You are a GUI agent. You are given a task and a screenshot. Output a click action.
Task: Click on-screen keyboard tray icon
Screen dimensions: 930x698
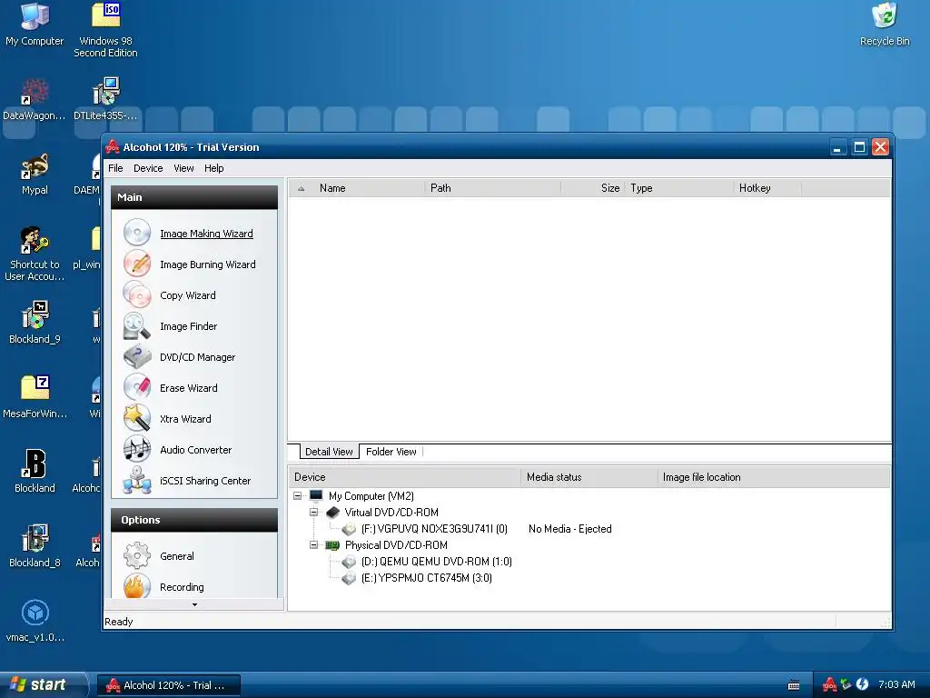[793, 685]
